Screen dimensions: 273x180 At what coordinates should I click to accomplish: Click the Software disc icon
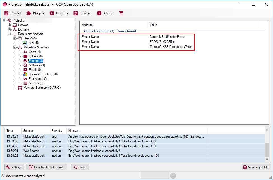tap(25, 66)
